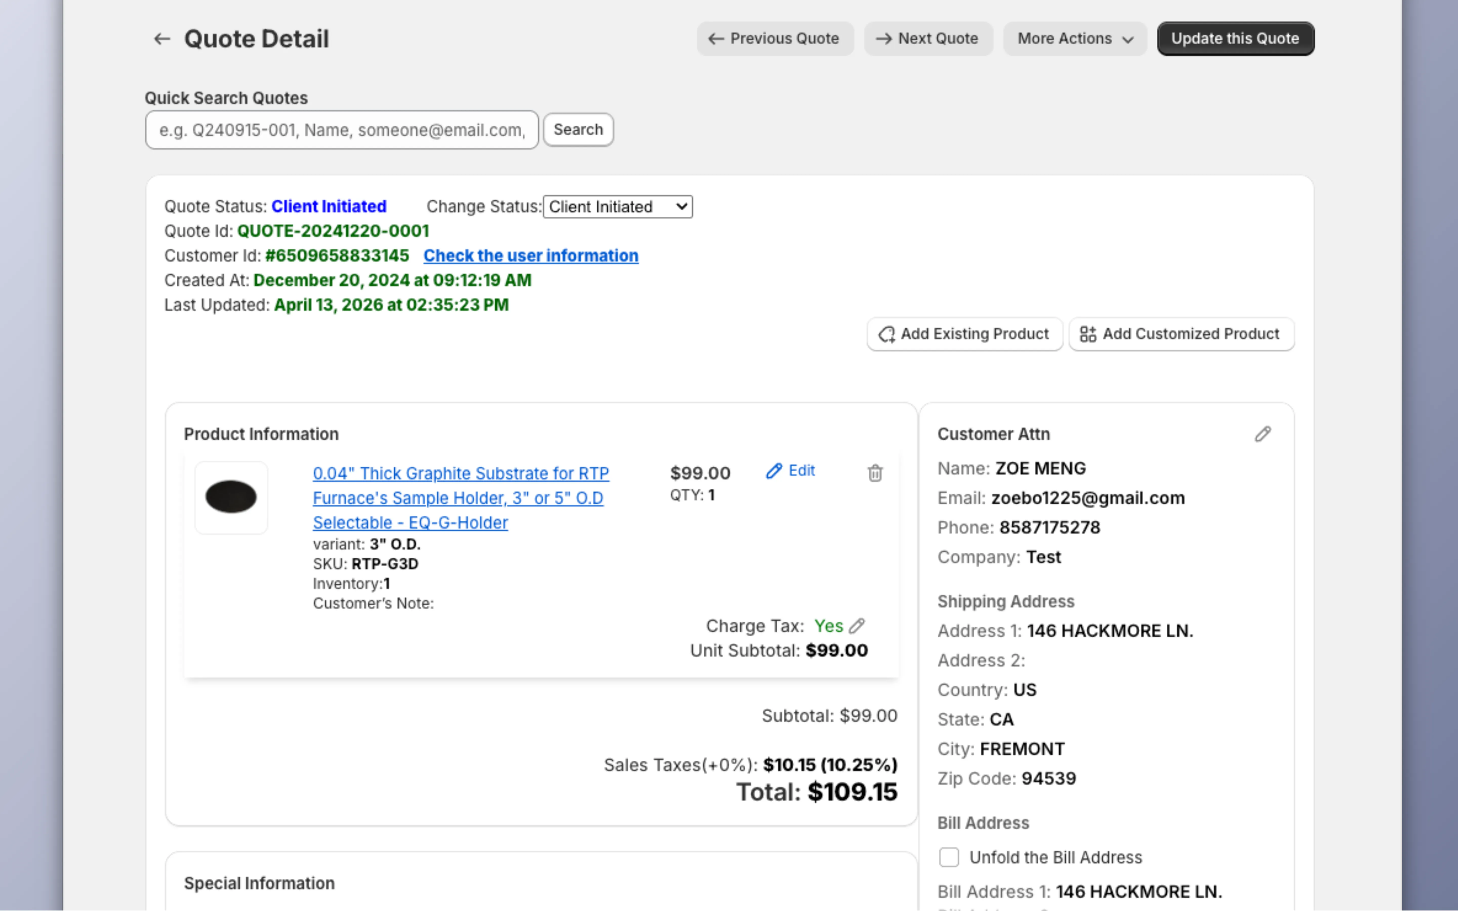
Task: Click the Quote Id QUOTE-20241220-0001 text
Action: point(333,231)
